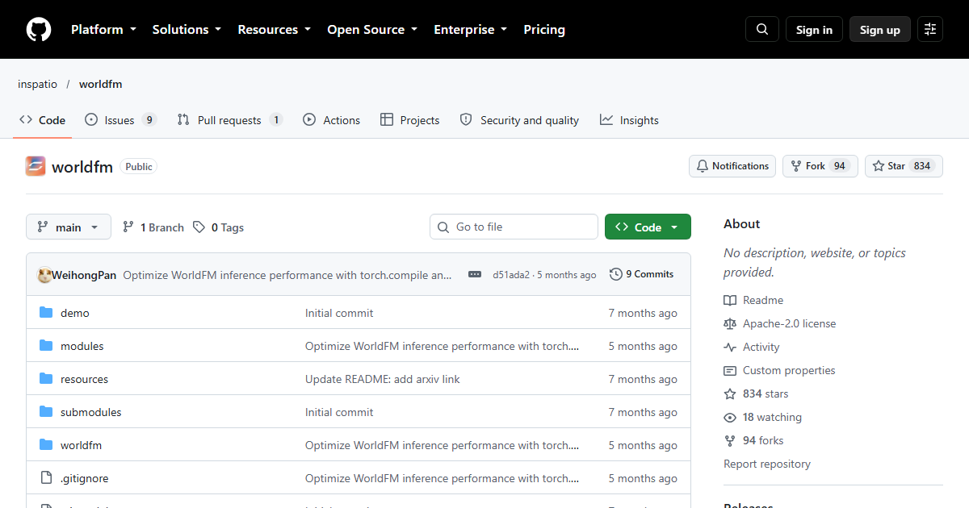Open the demo folder

tap(75, 313)
